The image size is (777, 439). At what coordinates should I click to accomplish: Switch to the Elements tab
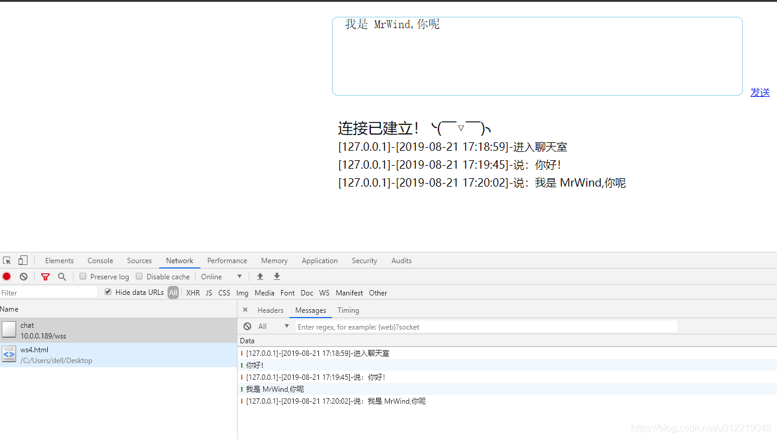coord(59,261)
